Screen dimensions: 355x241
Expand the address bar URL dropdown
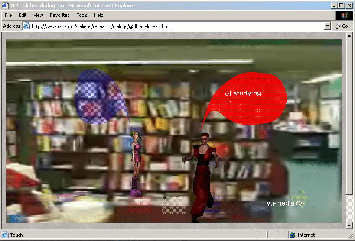[327, 26]
